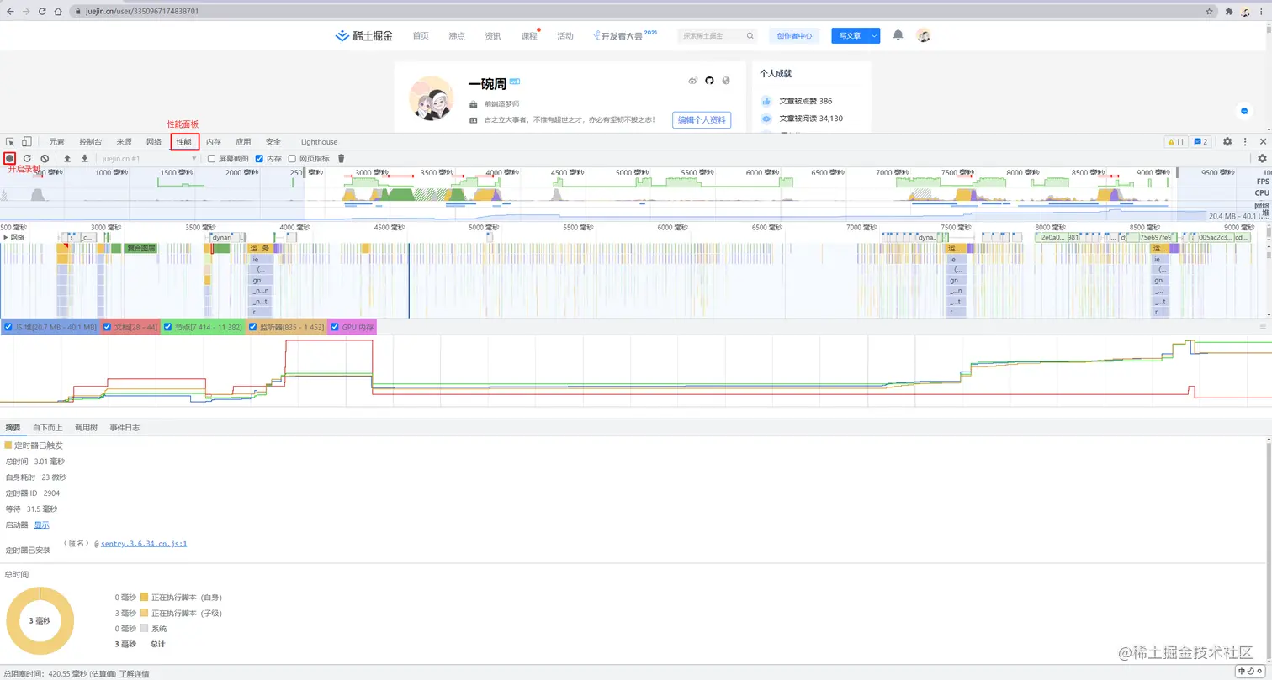Toggle the device toolbar icon
The image size is (1272, 680).
[28, 141]
